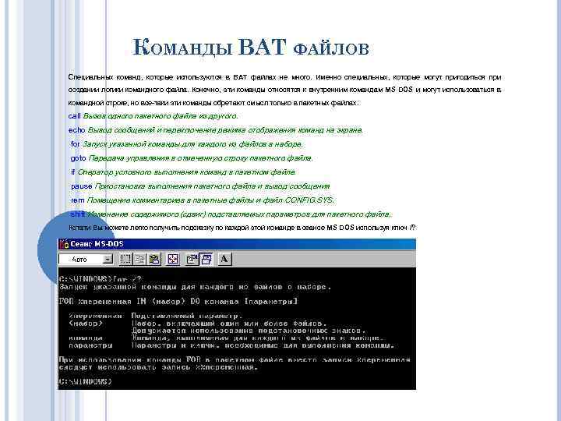Click the description 'Вызов одного пакетного файла из другого'

(x=161, y=116)
